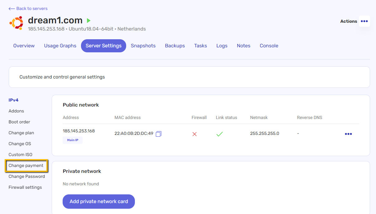Click the Actions label

(x=349, y=21)
